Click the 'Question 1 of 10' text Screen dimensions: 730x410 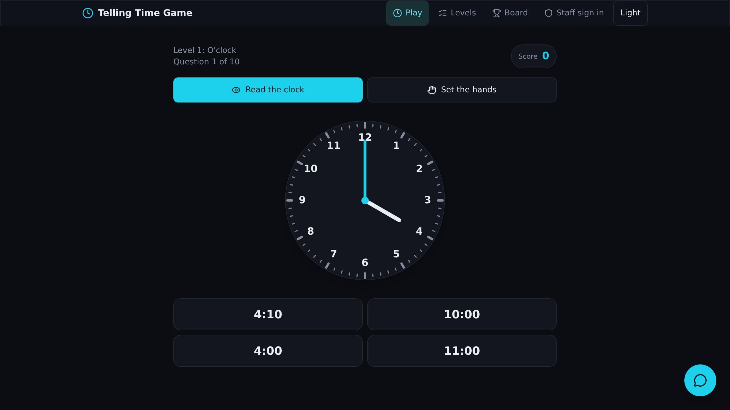[x=206, y=61]
